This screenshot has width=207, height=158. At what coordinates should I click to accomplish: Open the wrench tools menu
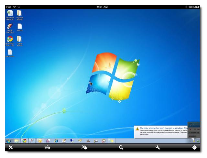coord(158,147)
